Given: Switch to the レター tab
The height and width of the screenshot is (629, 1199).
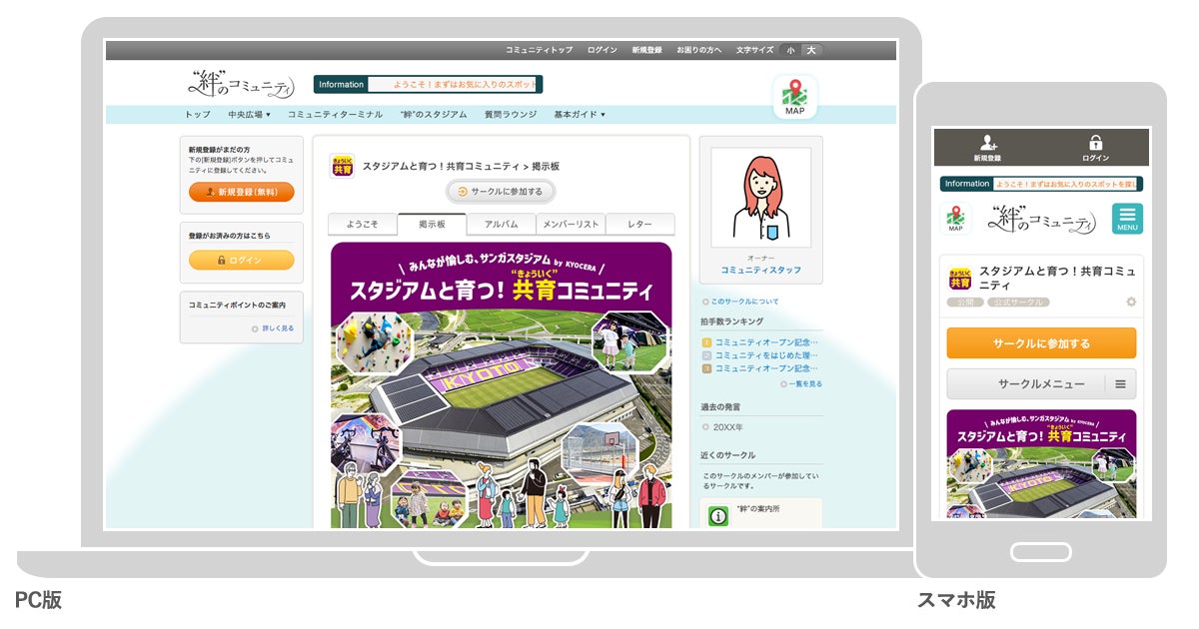Looking at the screenshot, I should click(640, 225).
